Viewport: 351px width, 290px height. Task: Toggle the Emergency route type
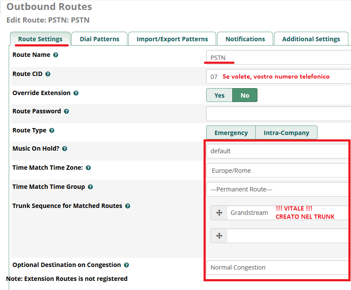point(231,133)
